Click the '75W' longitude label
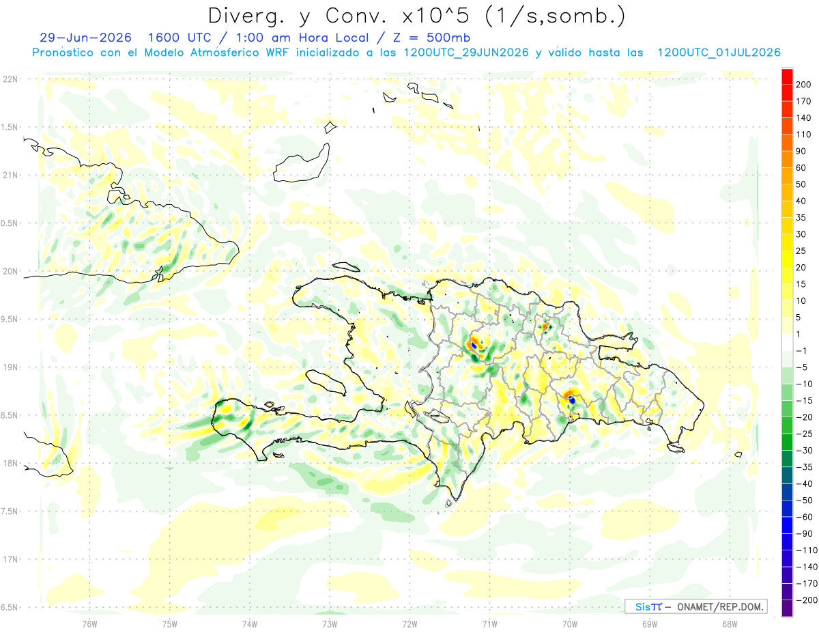Viewport: 819px width, 633px height. tap(170, 623)
